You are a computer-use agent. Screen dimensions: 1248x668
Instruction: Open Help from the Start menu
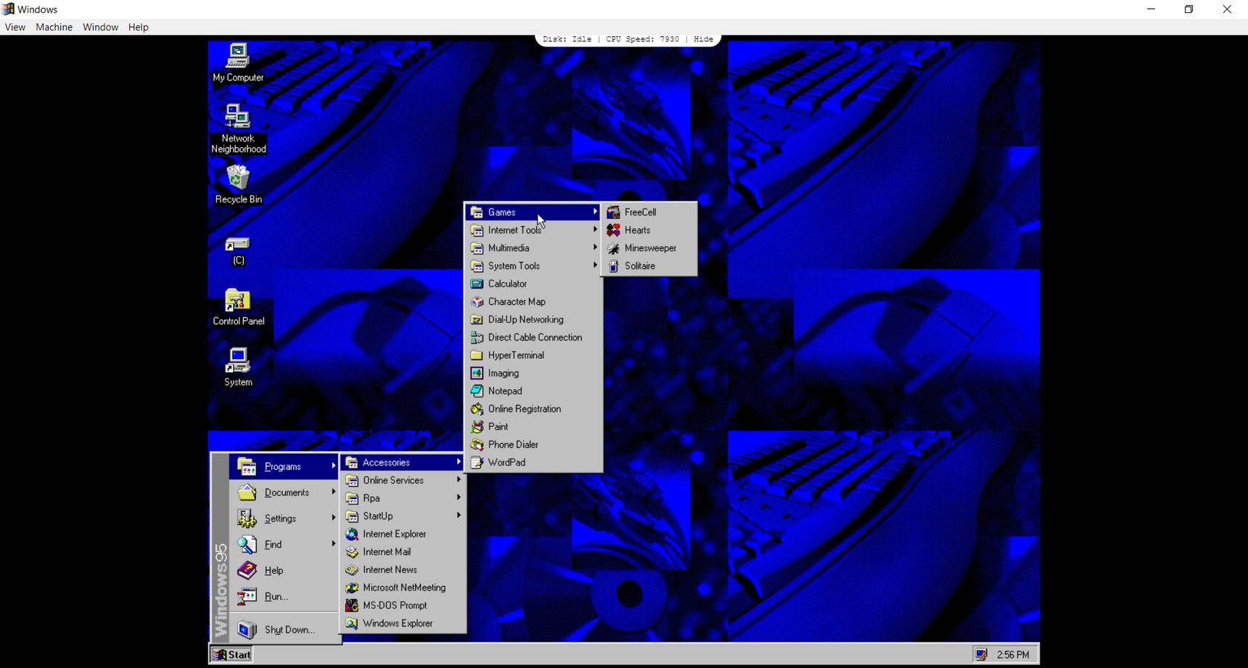tap(284, 571)
